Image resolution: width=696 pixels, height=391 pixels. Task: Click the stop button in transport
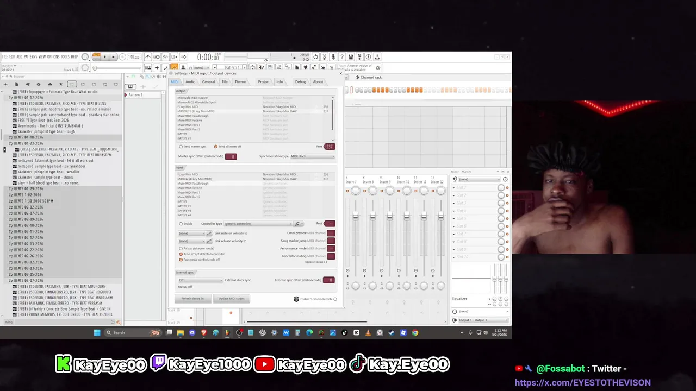point(113,56)
